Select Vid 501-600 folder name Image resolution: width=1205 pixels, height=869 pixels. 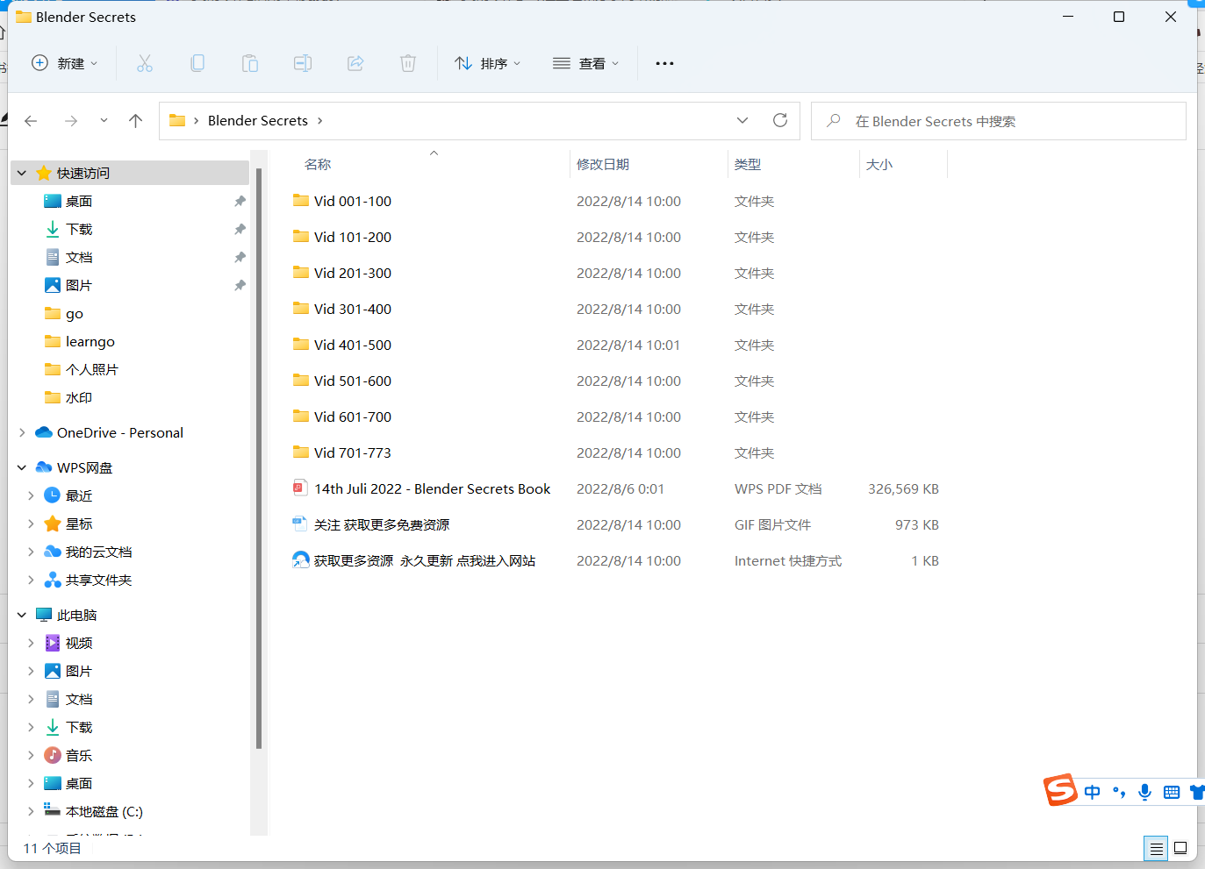point(353,381)
